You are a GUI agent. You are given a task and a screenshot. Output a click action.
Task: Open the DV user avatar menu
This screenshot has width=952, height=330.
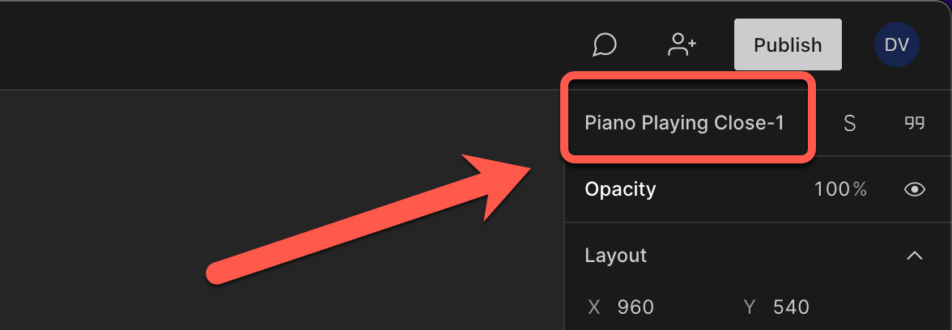(x=897, y=44)
